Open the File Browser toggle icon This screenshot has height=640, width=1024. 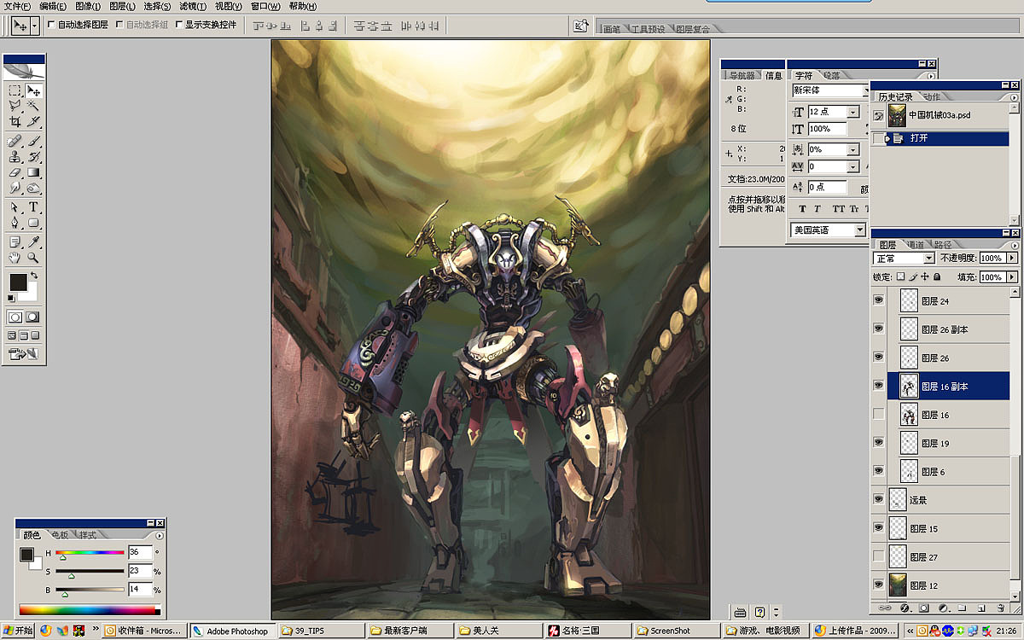(x=581, y=26)
